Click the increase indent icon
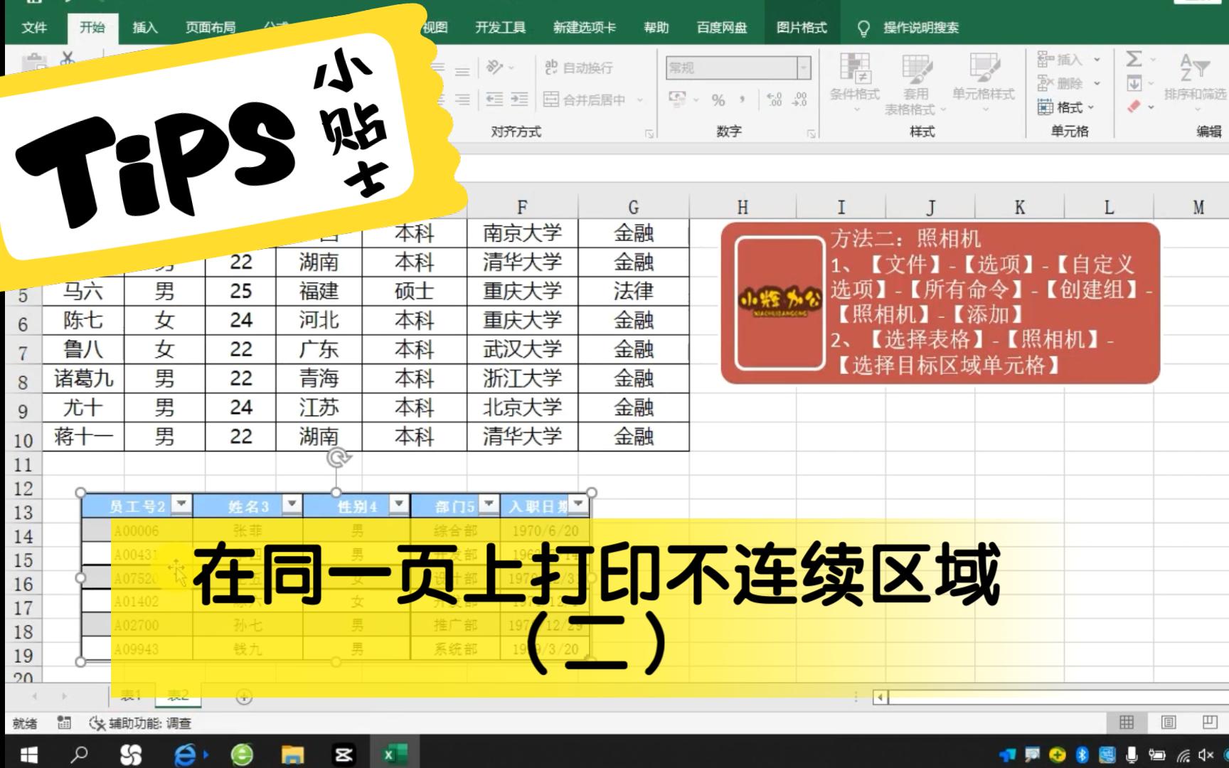This screenshot has height=768, width=1229. (x=520, y=100)
